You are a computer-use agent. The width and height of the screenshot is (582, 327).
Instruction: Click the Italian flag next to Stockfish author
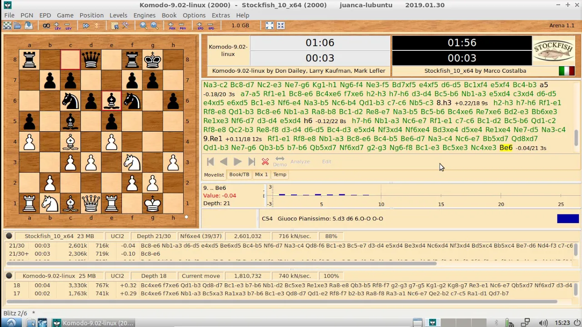(567, 71)
